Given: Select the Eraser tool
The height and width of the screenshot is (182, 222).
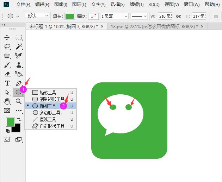Looking at the screenshot, I should (x=7, y=74).
